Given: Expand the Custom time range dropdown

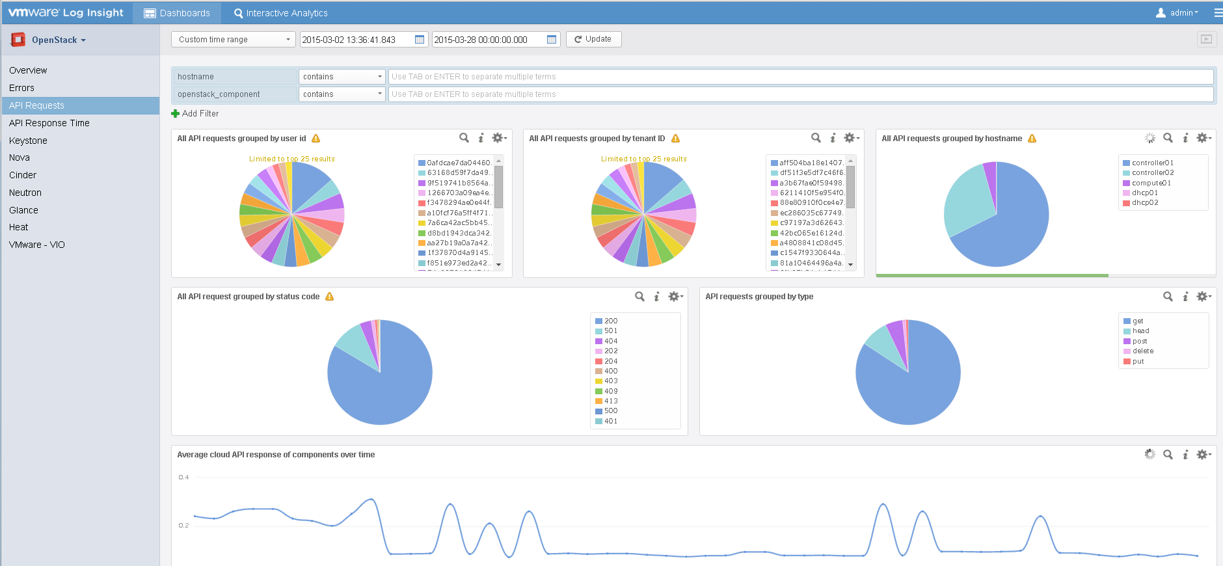Looking at the screenshot, I should [x=234, y=40].
